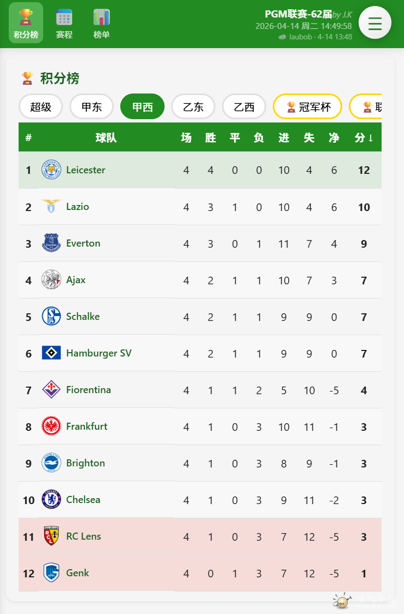Switch to the 甲东 division tab
The width and height of the screenshot is (404, 614).
(x=91, y=107)
